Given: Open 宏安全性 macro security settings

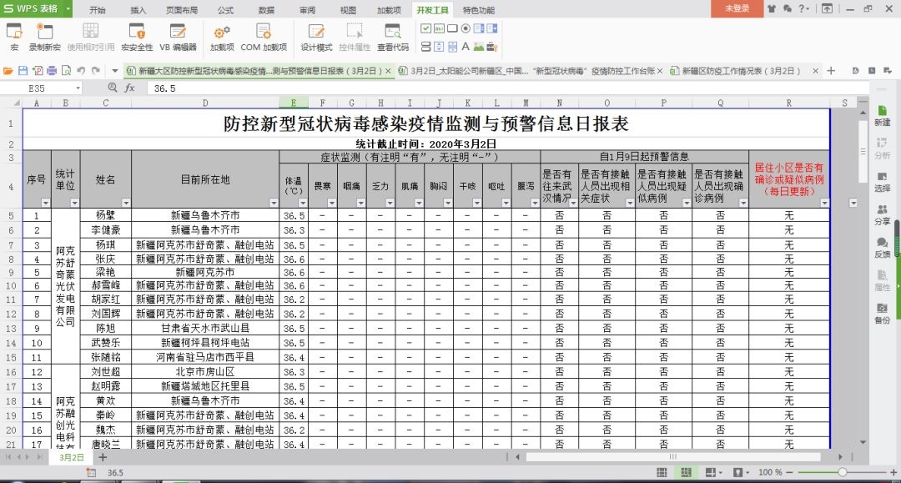Looking at the screenshot, I should [137, 38].
